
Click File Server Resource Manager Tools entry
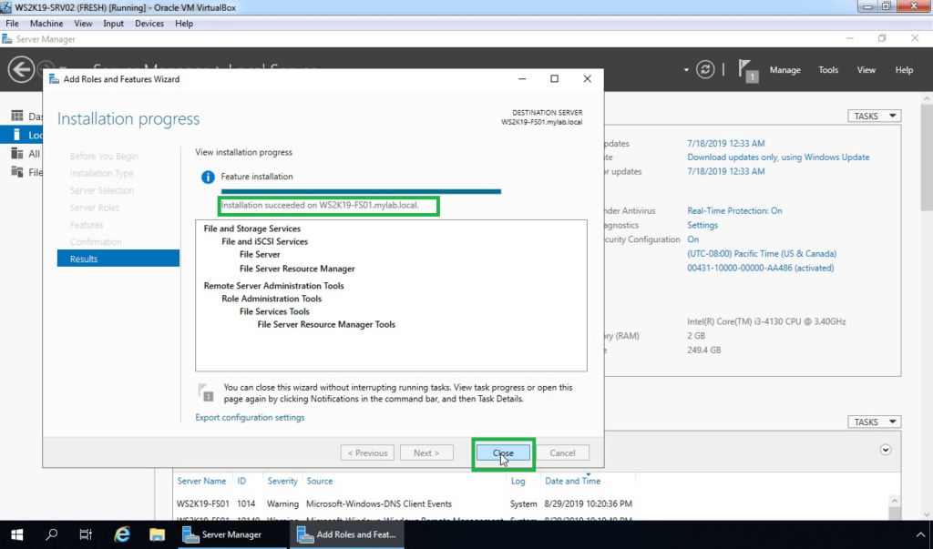pos(326,325)
